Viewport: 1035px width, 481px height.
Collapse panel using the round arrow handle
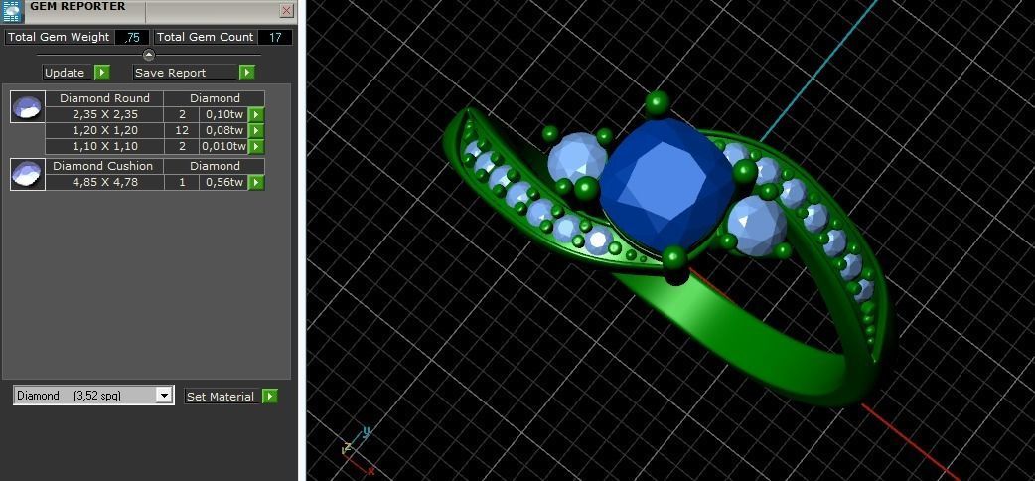point(149,55)
